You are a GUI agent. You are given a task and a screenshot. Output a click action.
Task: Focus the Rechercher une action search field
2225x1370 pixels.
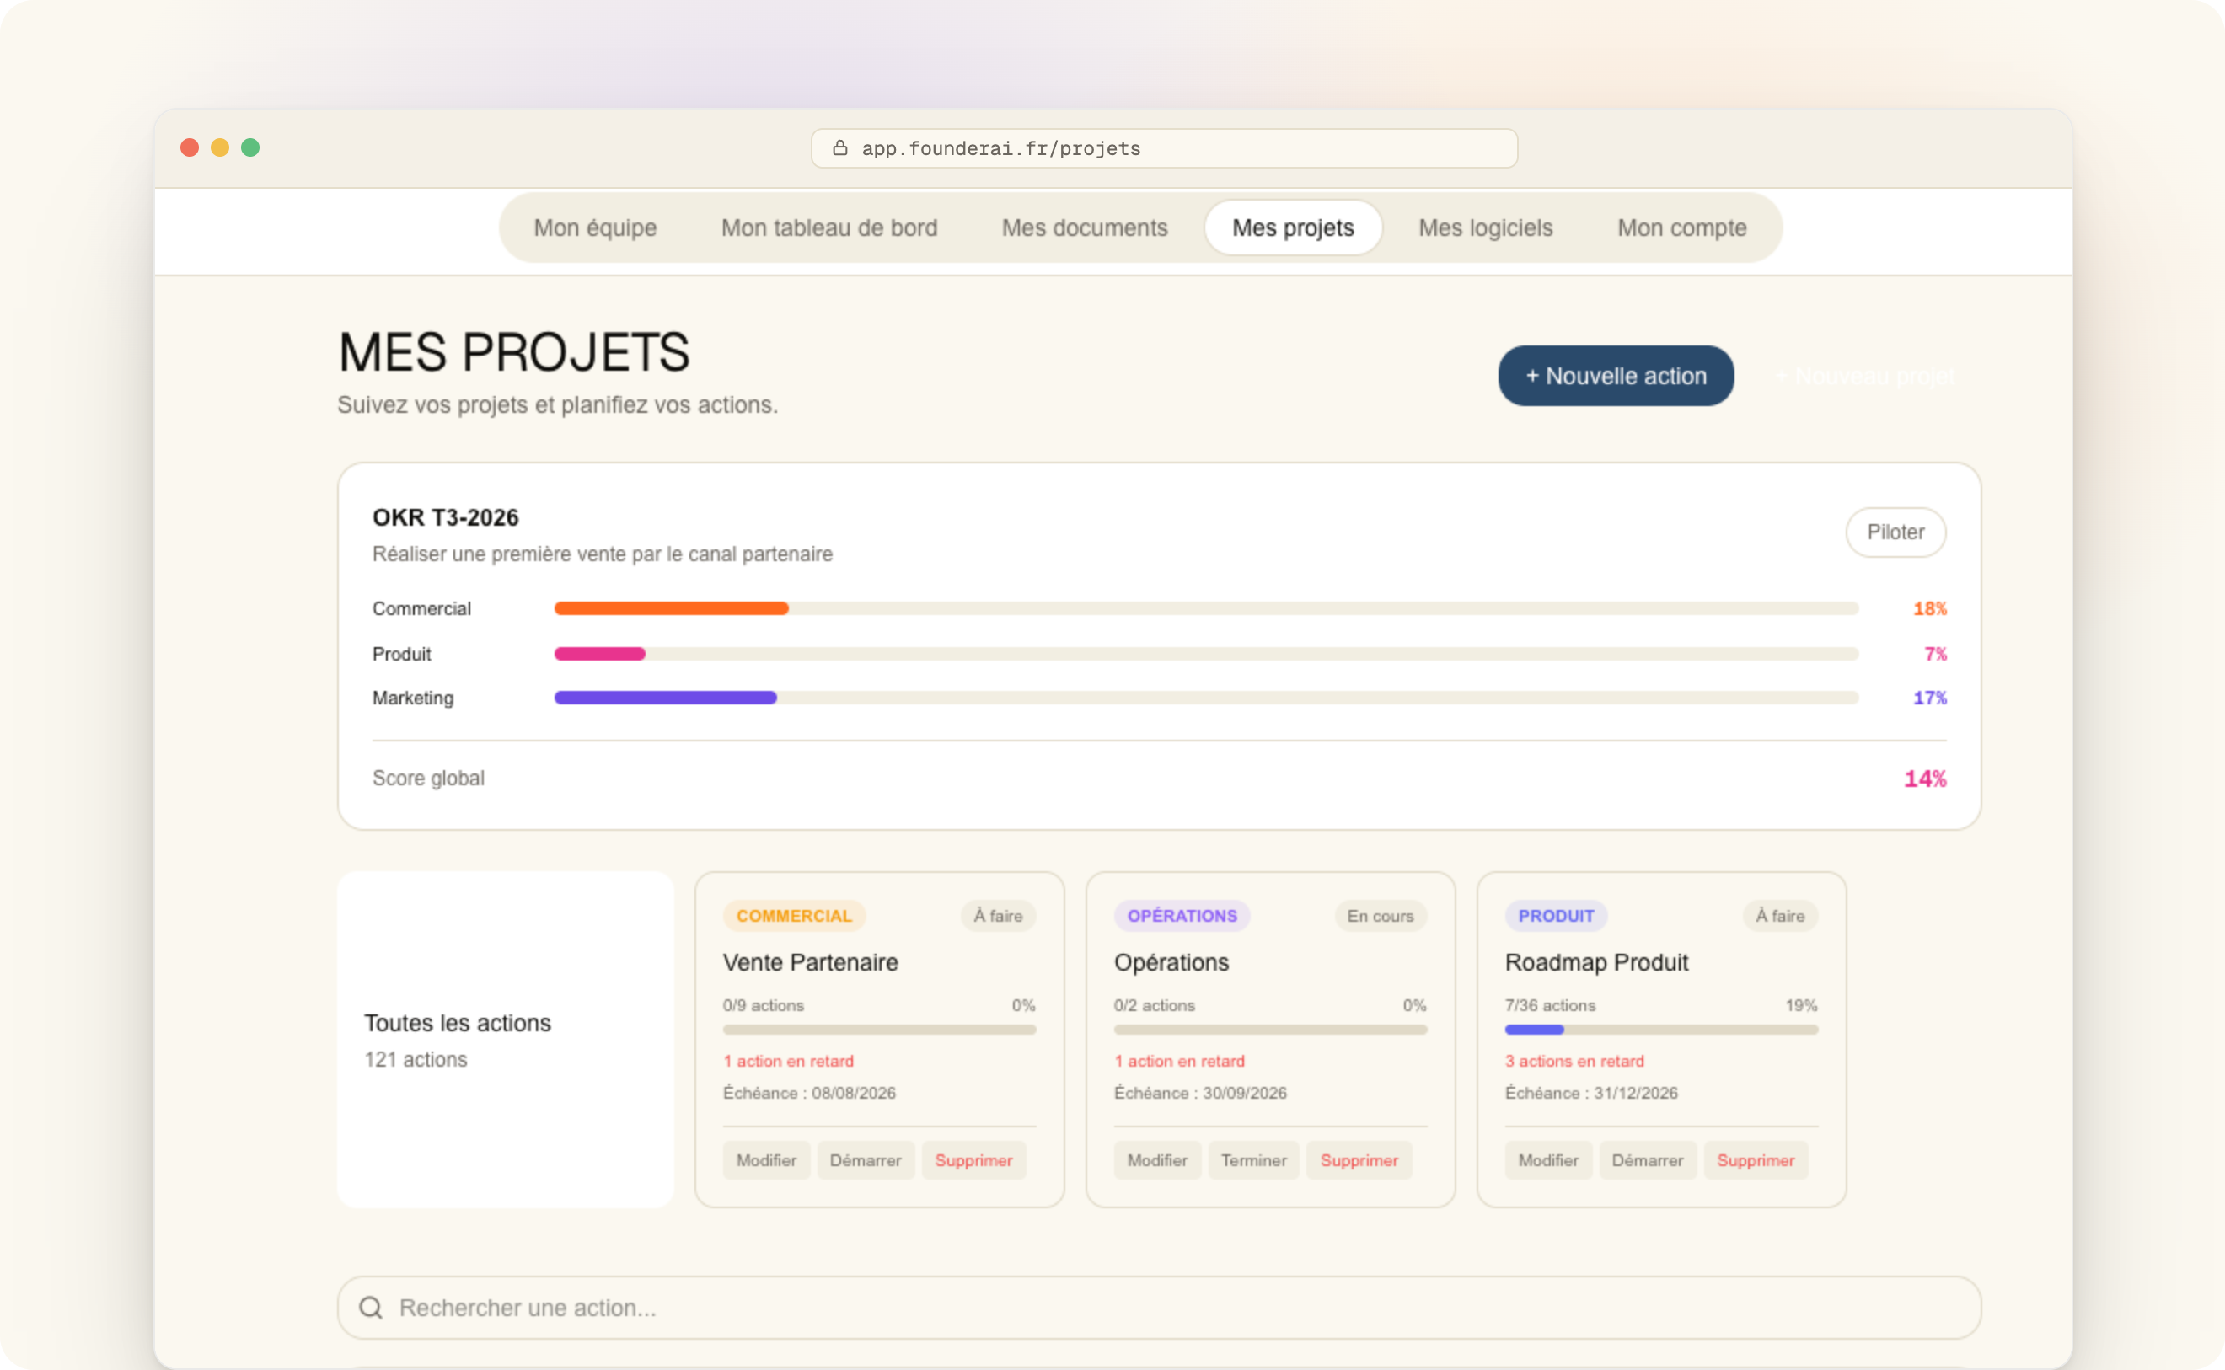(1159, 1308)
